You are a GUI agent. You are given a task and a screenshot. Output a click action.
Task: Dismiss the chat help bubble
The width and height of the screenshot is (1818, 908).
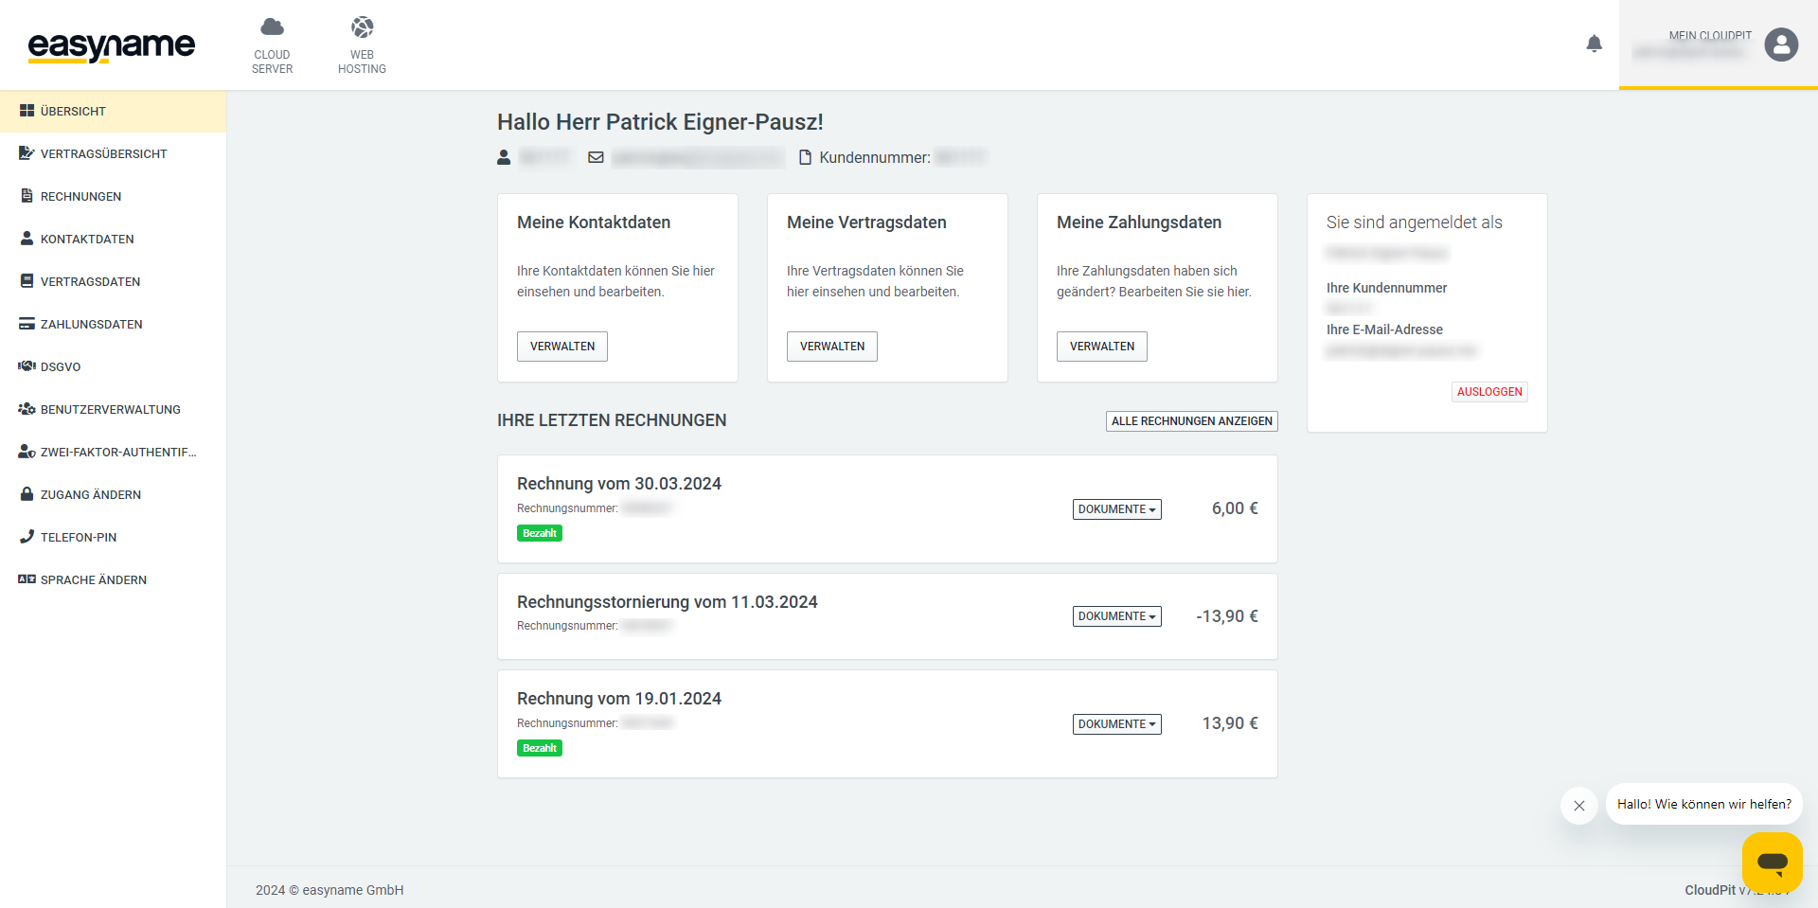pyautogui.click(x=1578, y=806)
